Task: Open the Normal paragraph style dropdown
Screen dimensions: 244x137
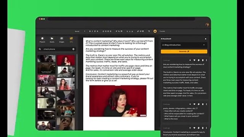Action: pyautogui.click(x=80, y=31)
